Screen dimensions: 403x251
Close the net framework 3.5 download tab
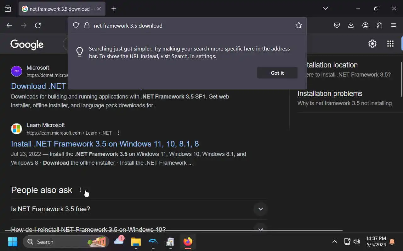click(x=99, y=9)
